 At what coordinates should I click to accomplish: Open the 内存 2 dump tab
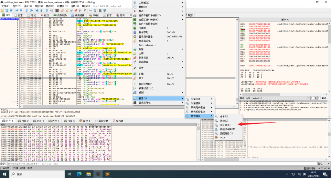tap(24, 121)
